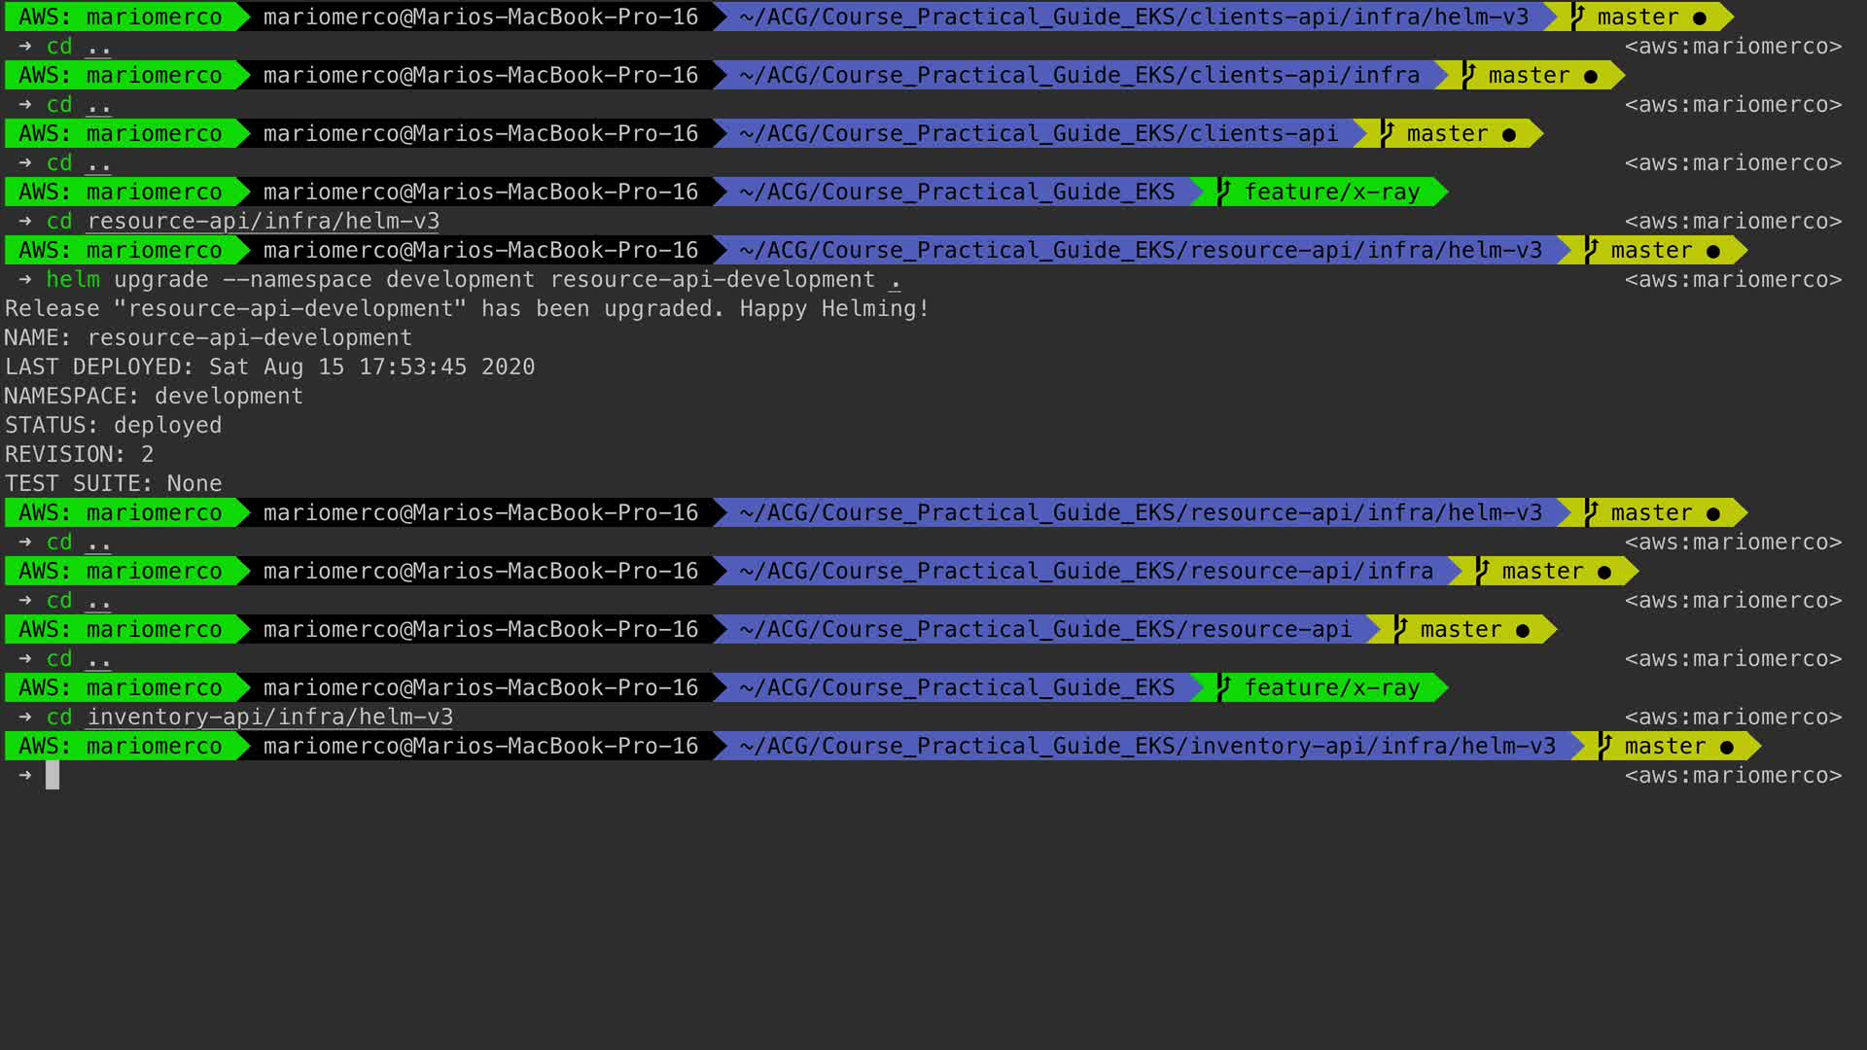Click the green AWS: mariomerco segment on the last prompt
1867x1050 pixels.
[120, 746]
